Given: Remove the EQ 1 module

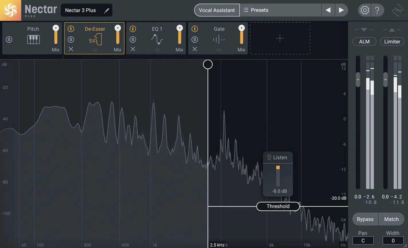Looking at the screenshot, I should (133, 49).
